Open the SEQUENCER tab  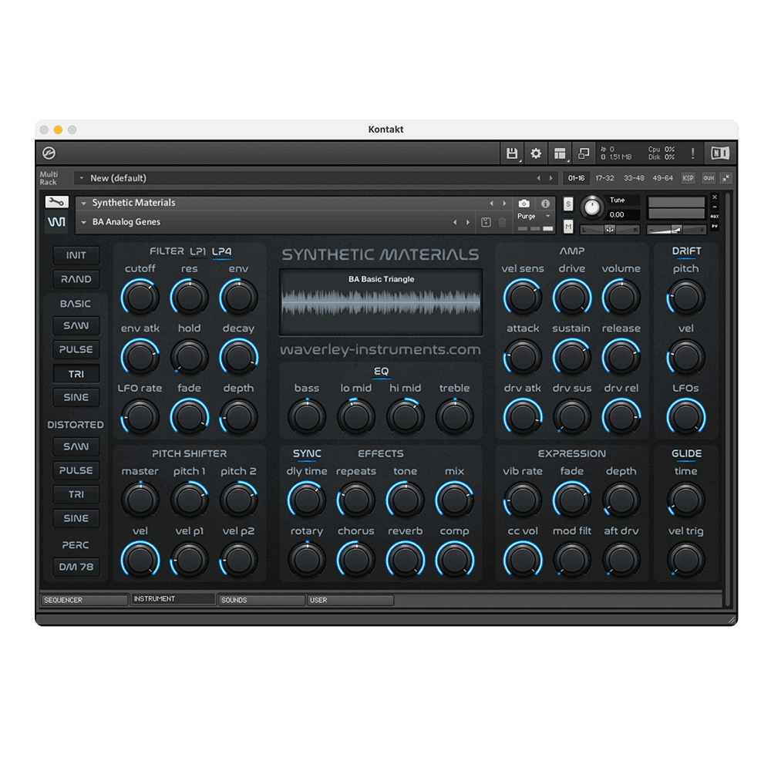[83, 600]
